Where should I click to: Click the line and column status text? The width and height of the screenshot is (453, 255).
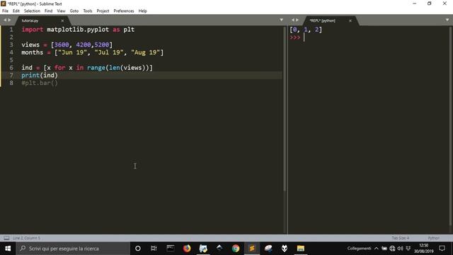coord(27,238)
